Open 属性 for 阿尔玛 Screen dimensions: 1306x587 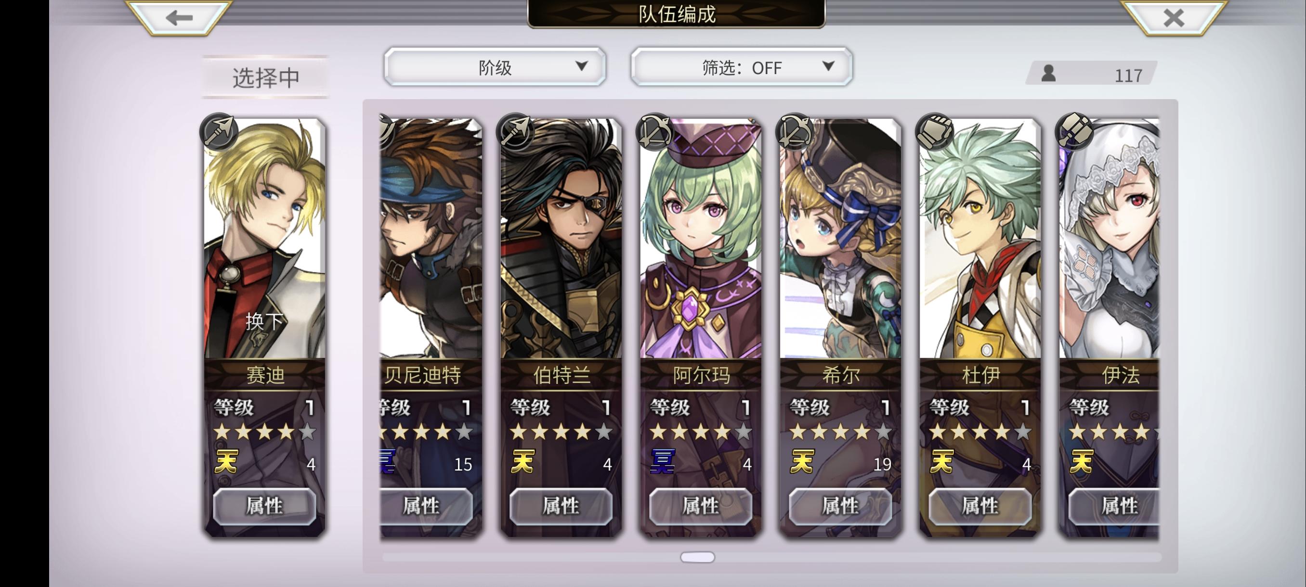pyautogui.click(x=701, y=506)
